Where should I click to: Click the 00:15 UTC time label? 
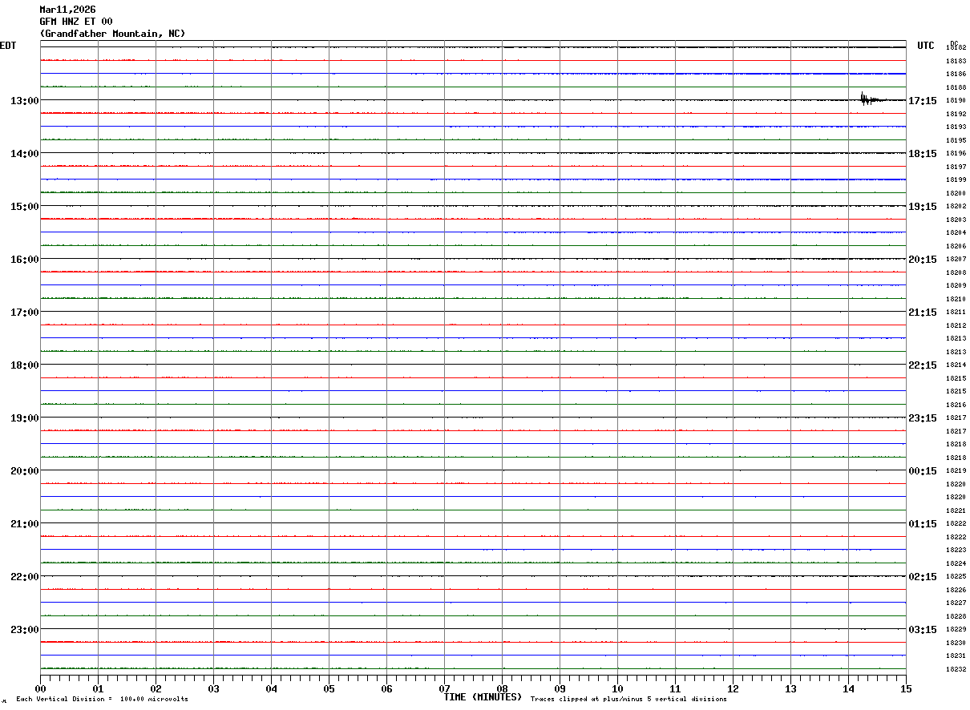pyautogui.click(x=923, y=471)
